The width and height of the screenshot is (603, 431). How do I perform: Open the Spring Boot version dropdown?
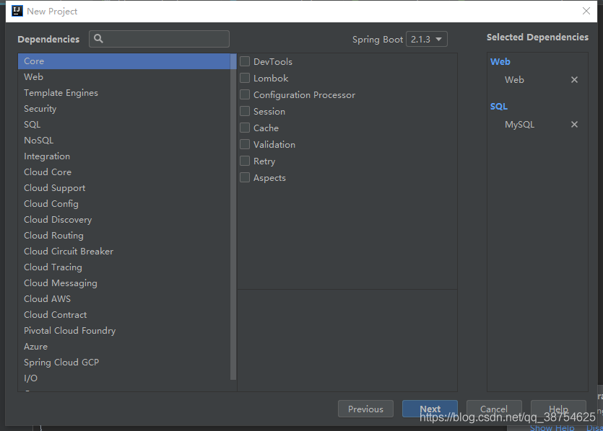click(x=427, y=39)
